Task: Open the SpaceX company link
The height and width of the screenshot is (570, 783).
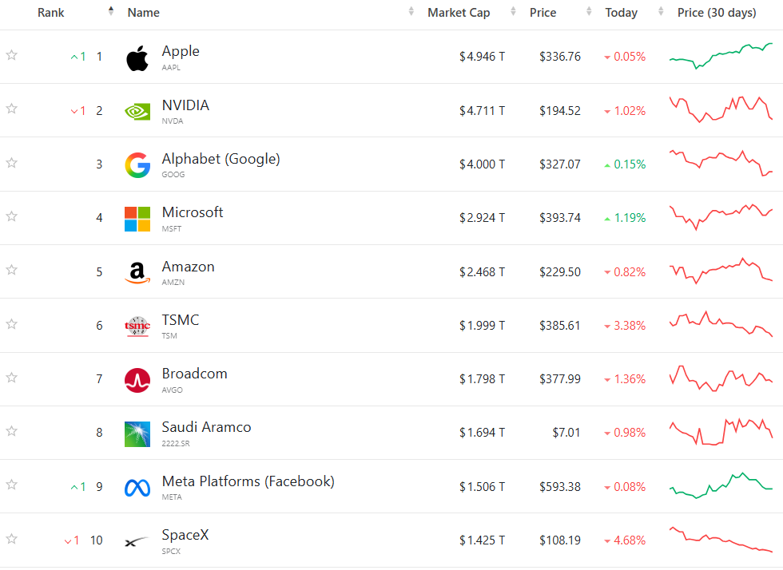Action: tap(185, 535)
